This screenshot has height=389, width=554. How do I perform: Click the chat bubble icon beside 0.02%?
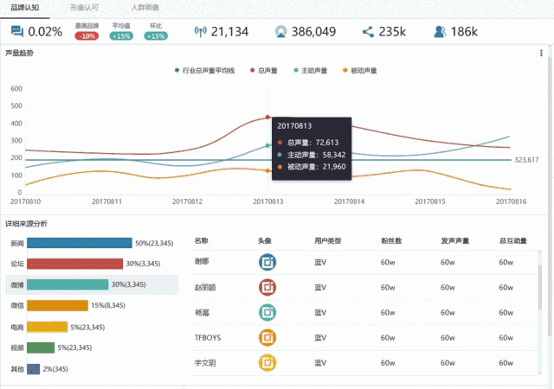[x=16, y=32]
